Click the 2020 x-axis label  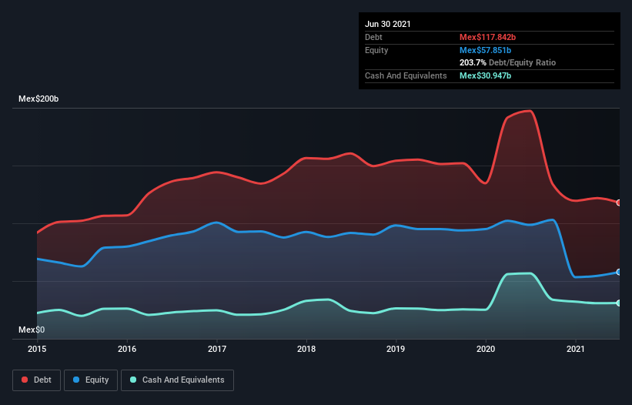coord(486,349)
